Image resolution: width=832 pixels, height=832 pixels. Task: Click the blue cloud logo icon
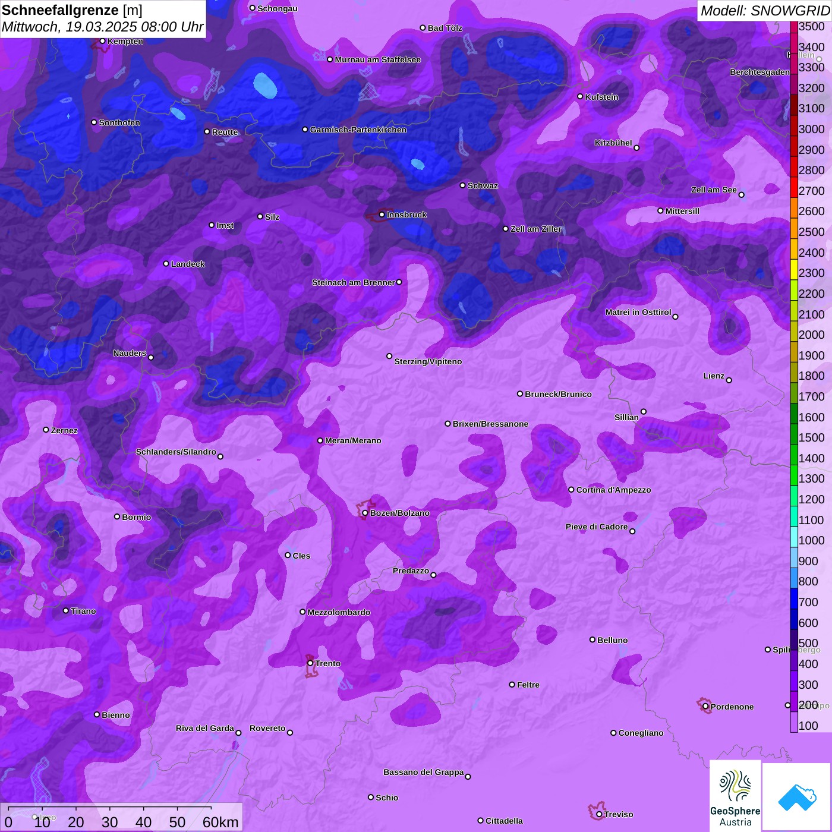pyautogui.click(x=797, y=797)
